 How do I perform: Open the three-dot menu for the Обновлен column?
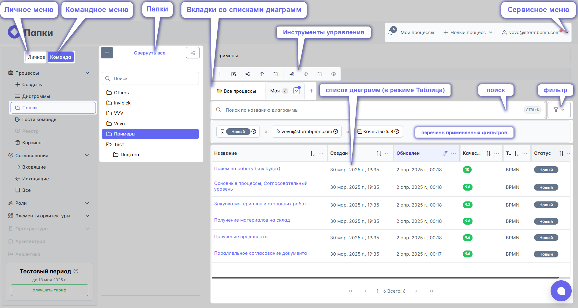(454, 153)
